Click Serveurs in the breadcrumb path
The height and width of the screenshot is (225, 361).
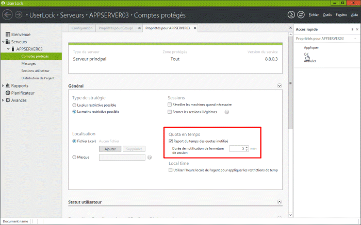point(72,15)
